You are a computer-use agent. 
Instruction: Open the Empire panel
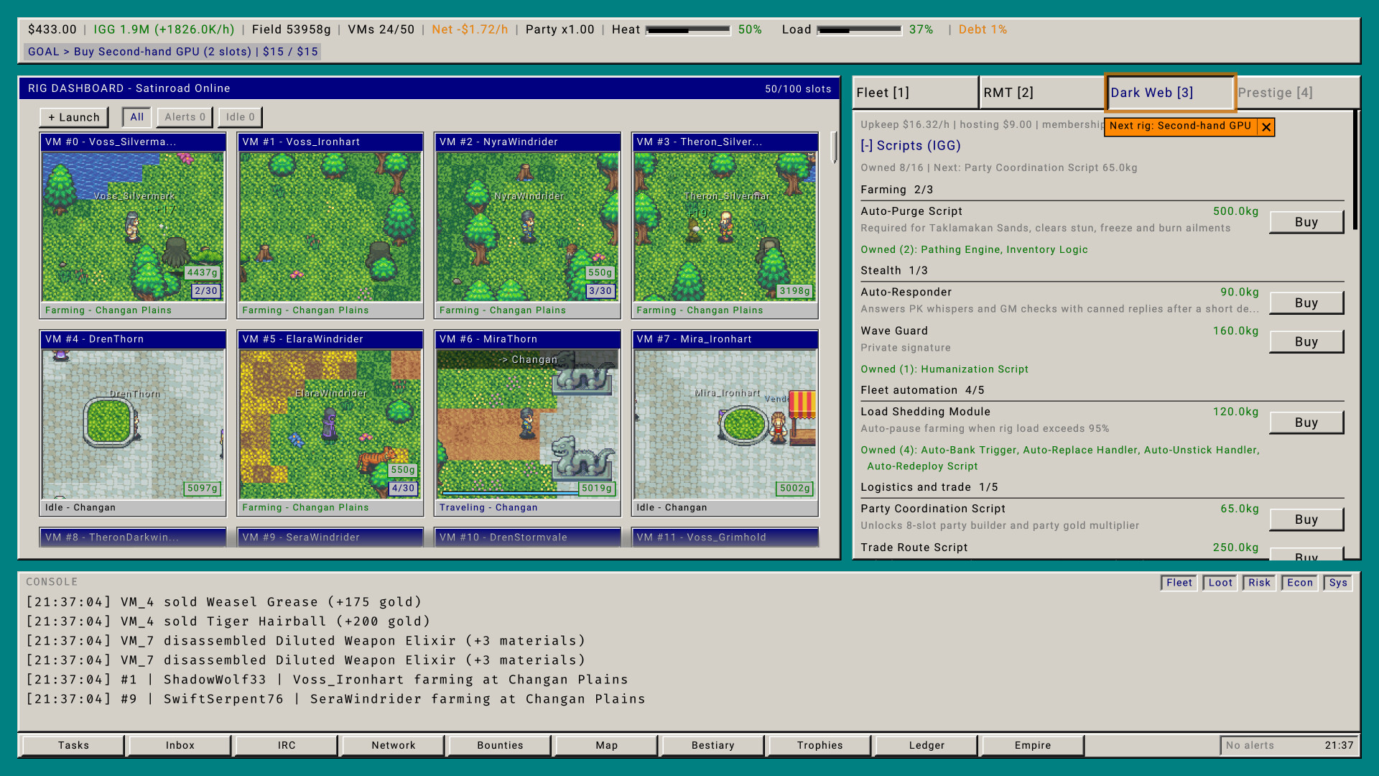[x=1033, y=745]
